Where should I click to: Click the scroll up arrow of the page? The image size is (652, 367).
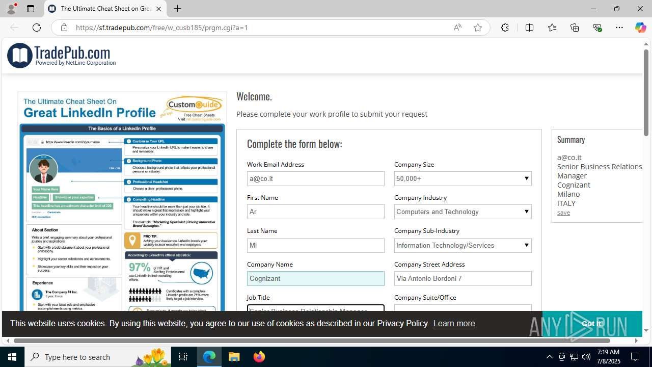pyautogui.click(x=646, y=44)
